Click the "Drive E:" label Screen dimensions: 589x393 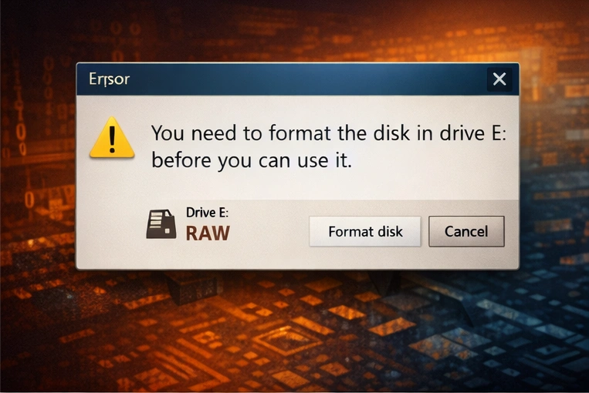coord(207,213)
